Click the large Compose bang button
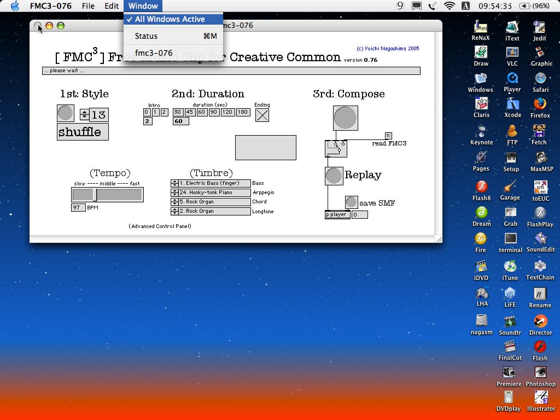The height and width of the screenshot is (420, 560). tap(345, 118)
